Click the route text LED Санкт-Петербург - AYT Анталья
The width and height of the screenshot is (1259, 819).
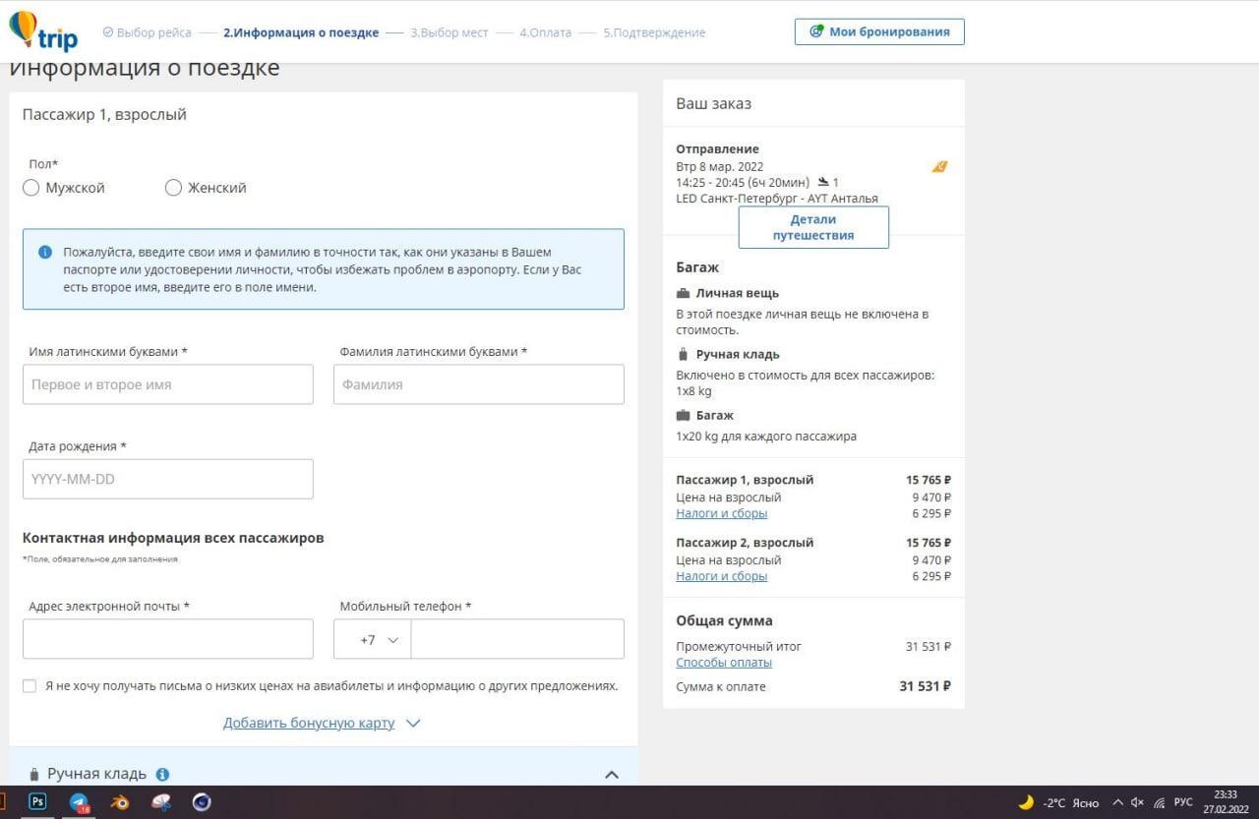coord(777,199)
